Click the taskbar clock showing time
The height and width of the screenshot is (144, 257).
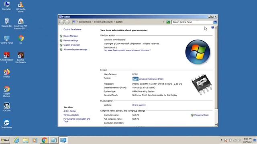247,140
